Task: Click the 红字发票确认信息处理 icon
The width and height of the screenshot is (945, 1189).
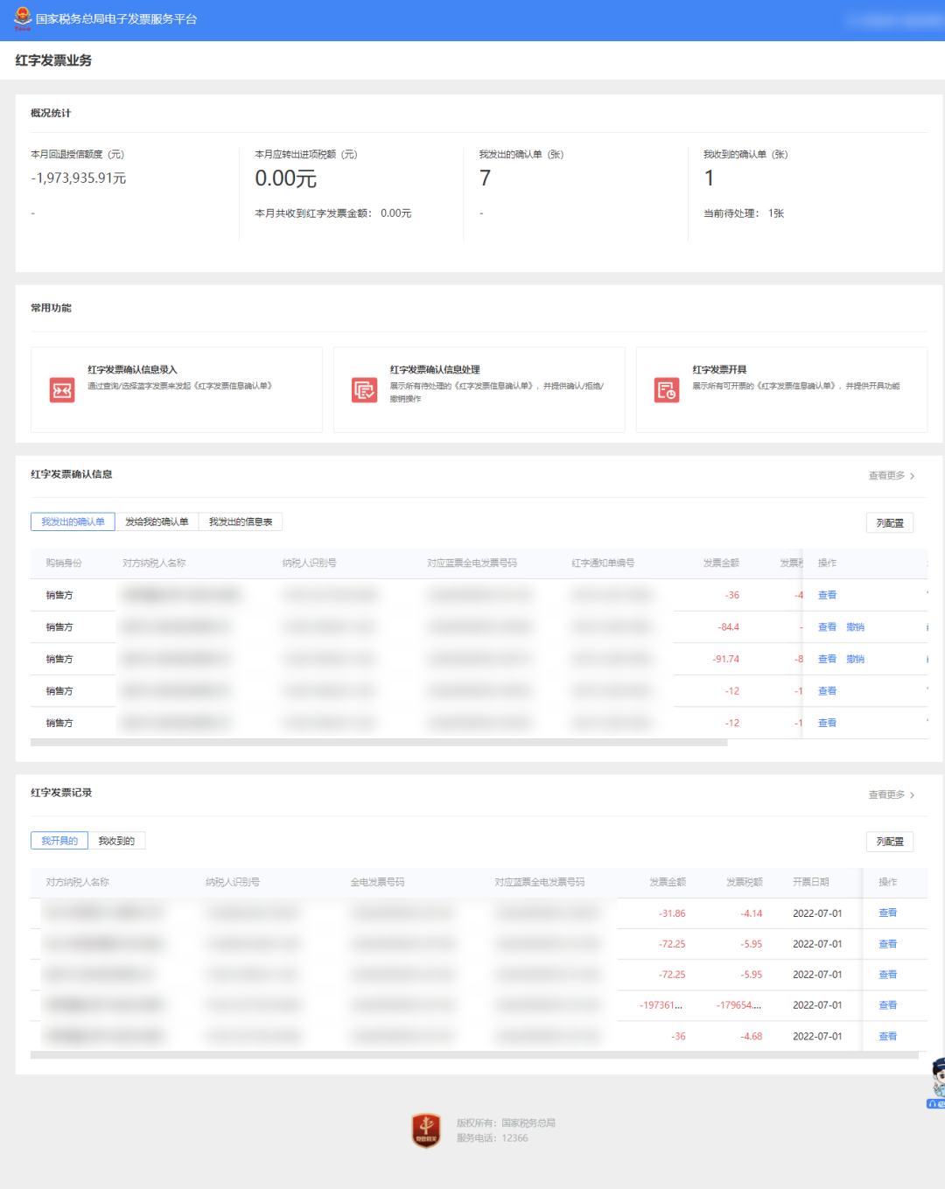Action: 364,390
